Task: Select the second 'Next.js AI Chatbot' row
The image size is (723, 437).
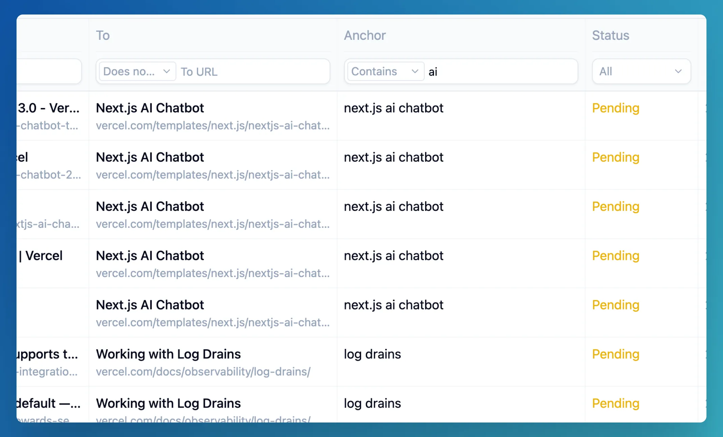Action: 150,157
